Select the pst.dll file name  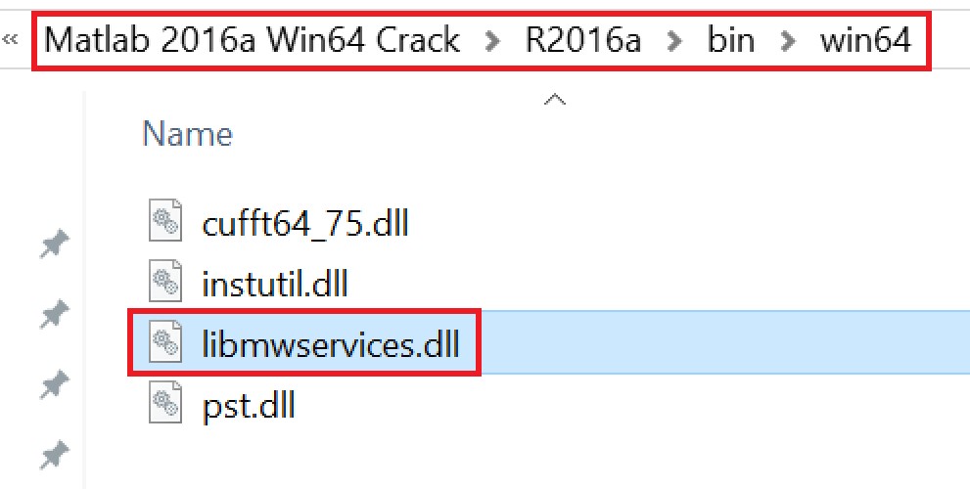pyautogui.click(x=248, y=404)
